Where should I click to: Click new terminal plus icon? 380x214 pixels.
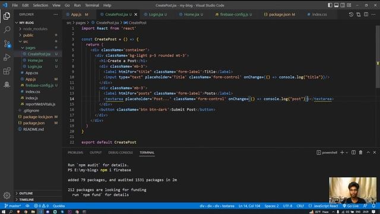point(342,152)
